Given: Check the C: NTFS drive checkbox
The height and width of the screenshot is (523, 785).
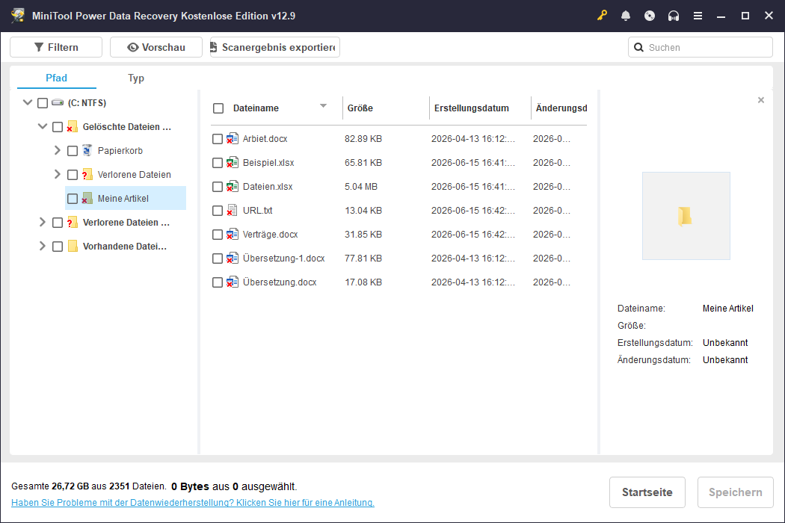Looking at the screenshot, I should pos(43,103).
